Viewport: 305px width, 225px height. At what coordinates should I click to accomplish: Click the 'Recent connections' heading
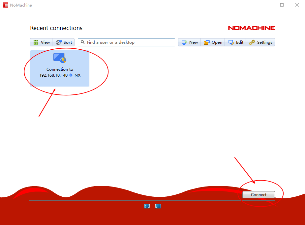pos(56,28)
